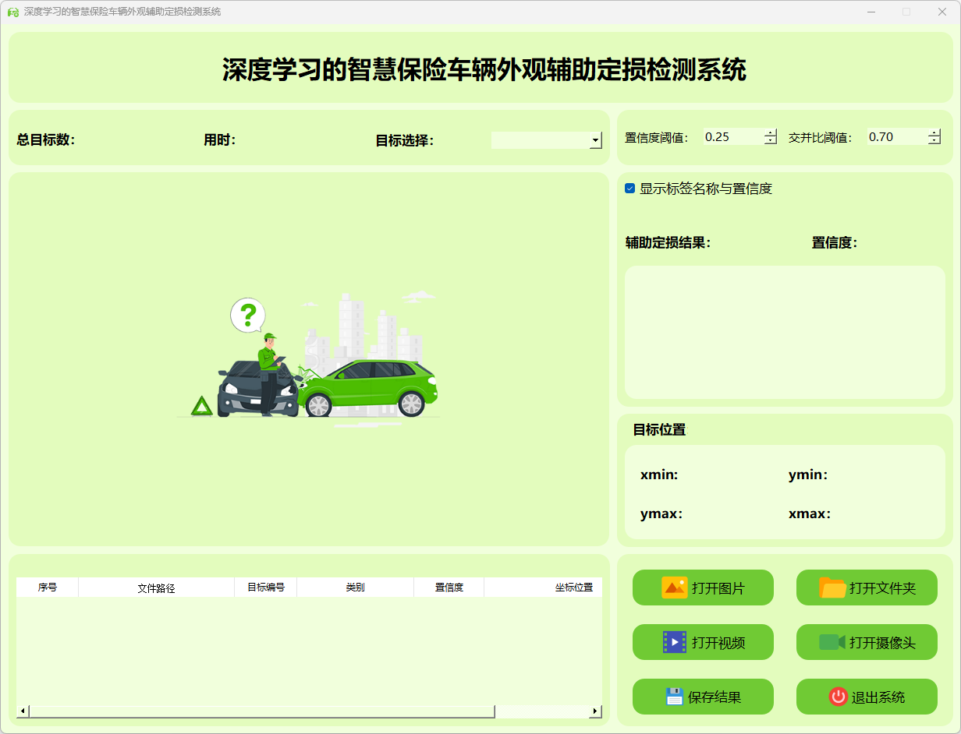The height and width of the screenshot is (734, 961).
Task: Select the 文件路径 column header
Action: 156,588
